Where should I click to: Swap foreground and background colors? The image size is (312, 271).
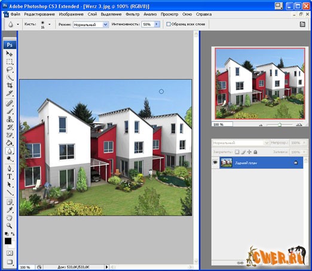pos(13,233)
